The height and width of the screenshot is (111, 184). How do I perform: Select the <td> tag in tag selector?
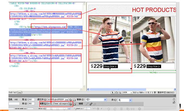click(x=10, y=92)
